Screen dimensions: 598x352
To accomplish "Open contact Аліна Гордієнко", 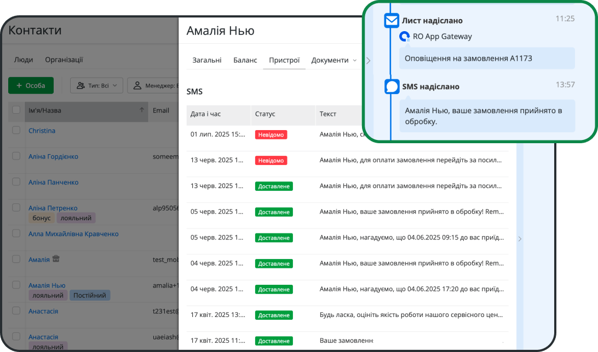I will 54,156.
